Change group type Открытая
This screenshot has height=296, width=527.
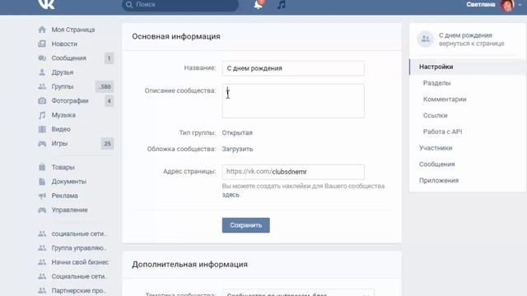237,132
